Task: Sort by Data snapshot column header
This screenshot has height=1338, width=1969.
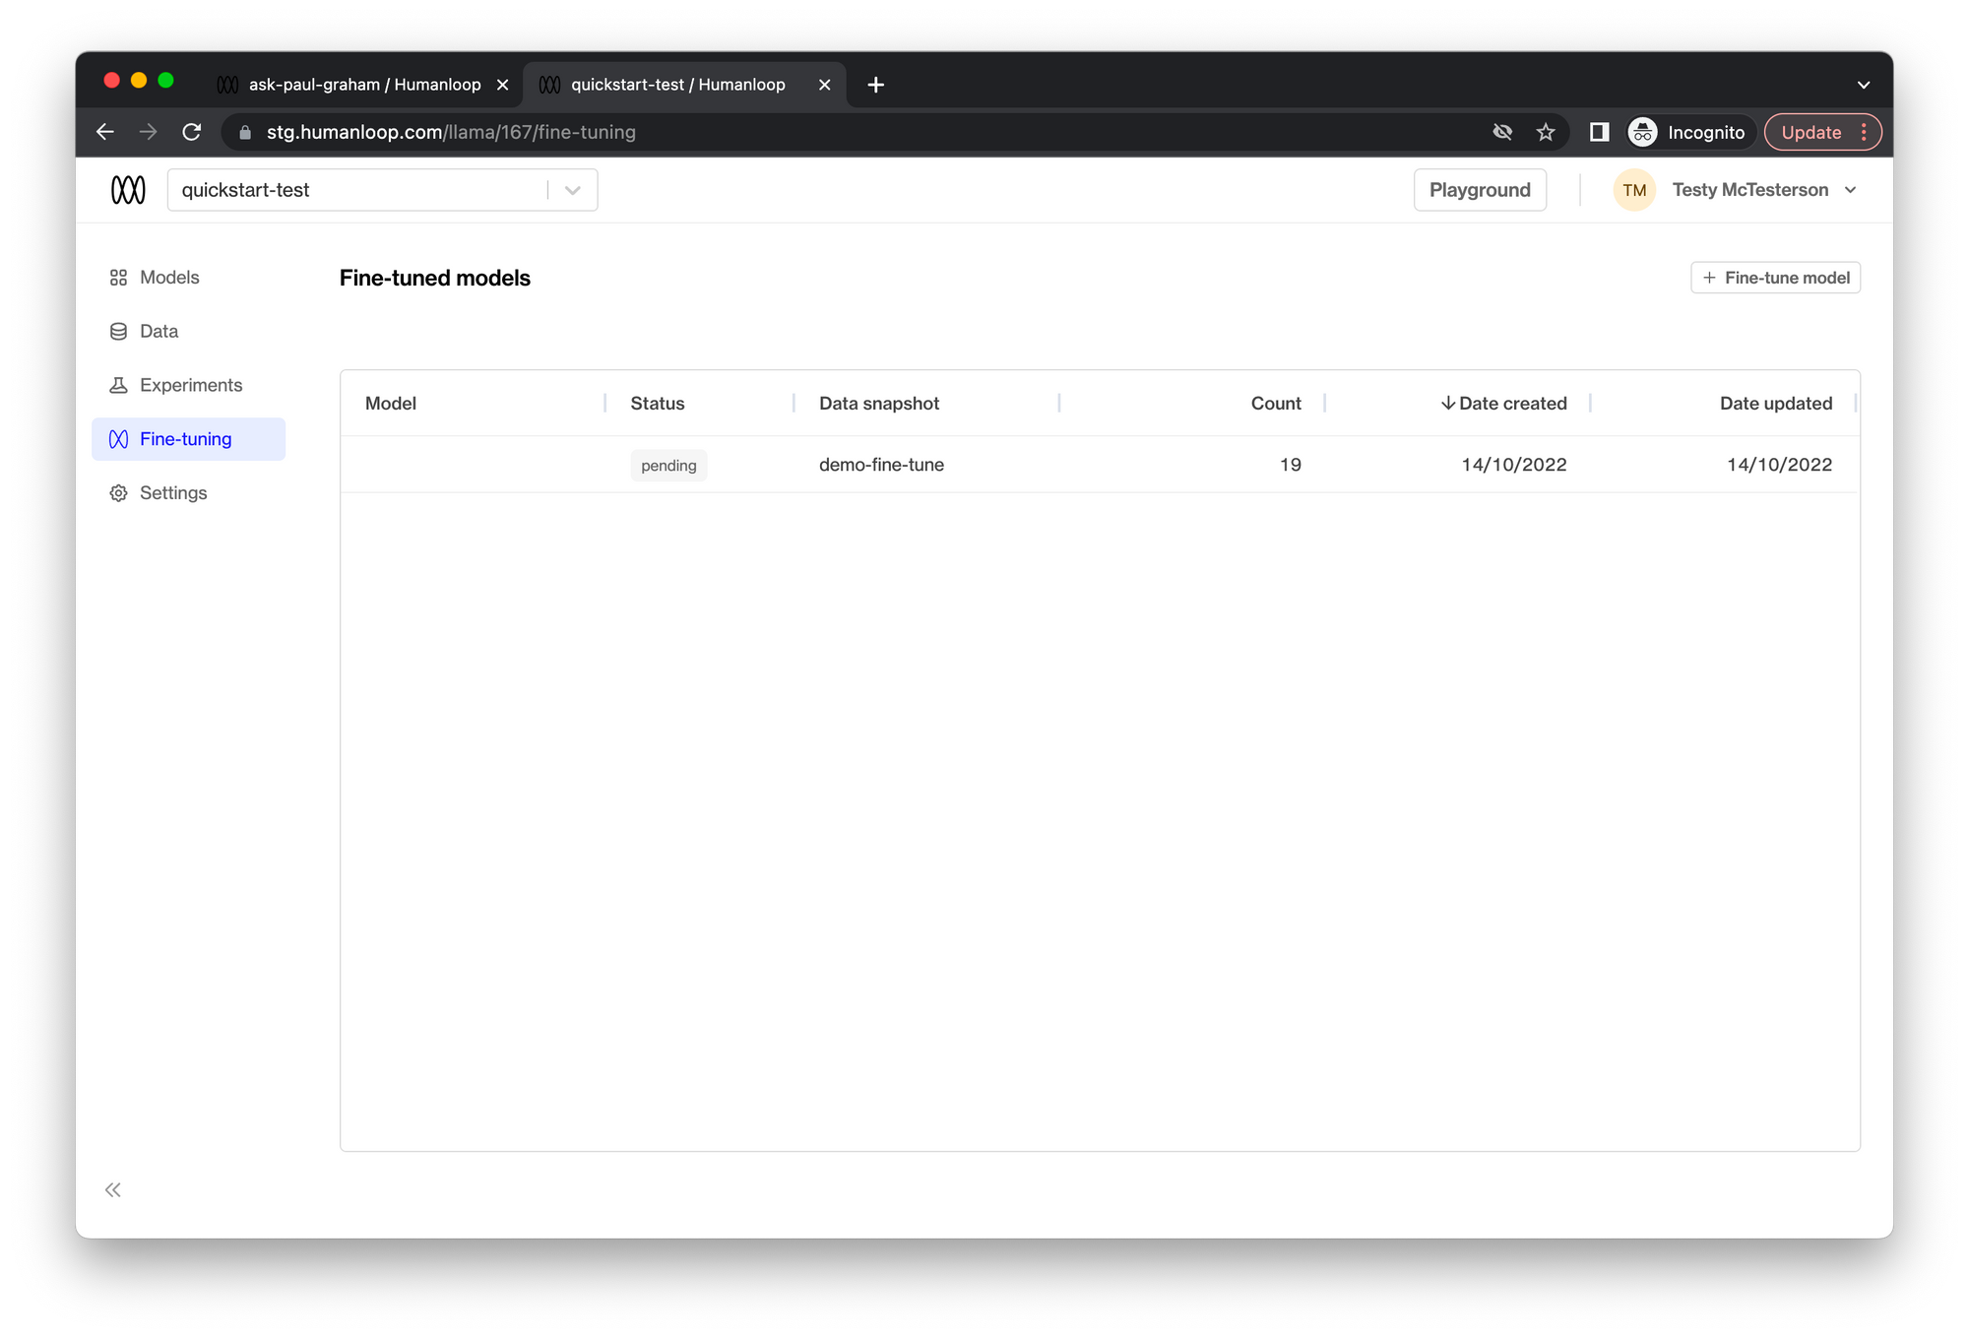Action: tap(879, 404)
